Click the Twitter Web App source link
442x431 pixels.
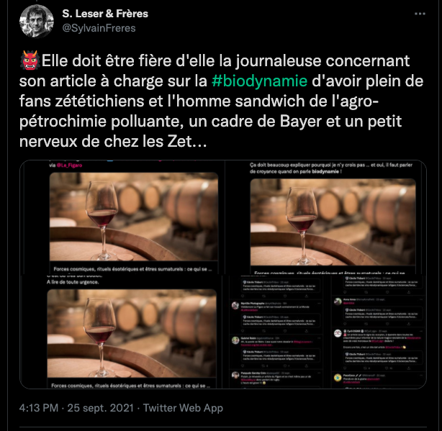[183, 408]
